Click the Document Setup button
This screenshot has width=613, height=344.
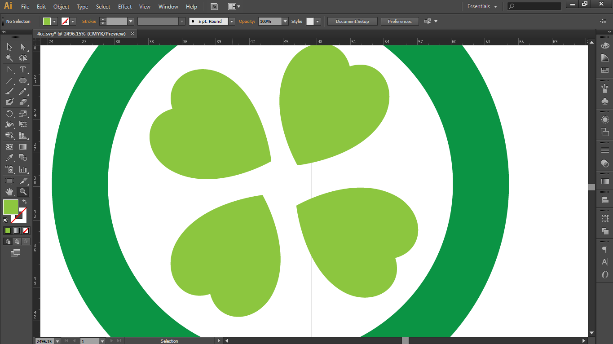pyautogui.click(x=353, y=21)
